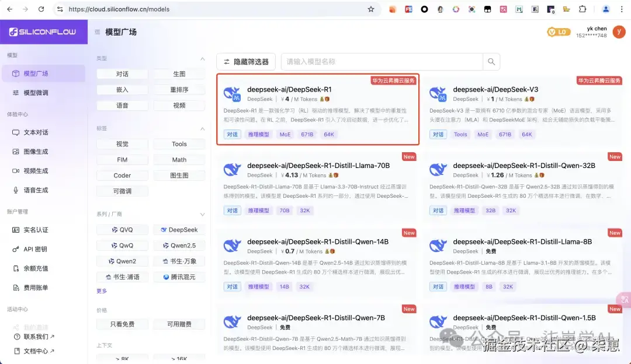Open 视频生成 in the sidebar
Viewport: 631px width, 364px height.
(x=43, y=171)
